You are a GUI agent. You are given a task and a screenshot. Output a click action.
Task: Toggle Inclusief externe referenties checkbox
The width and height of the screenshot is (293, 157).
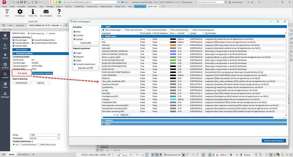point(33,43)
